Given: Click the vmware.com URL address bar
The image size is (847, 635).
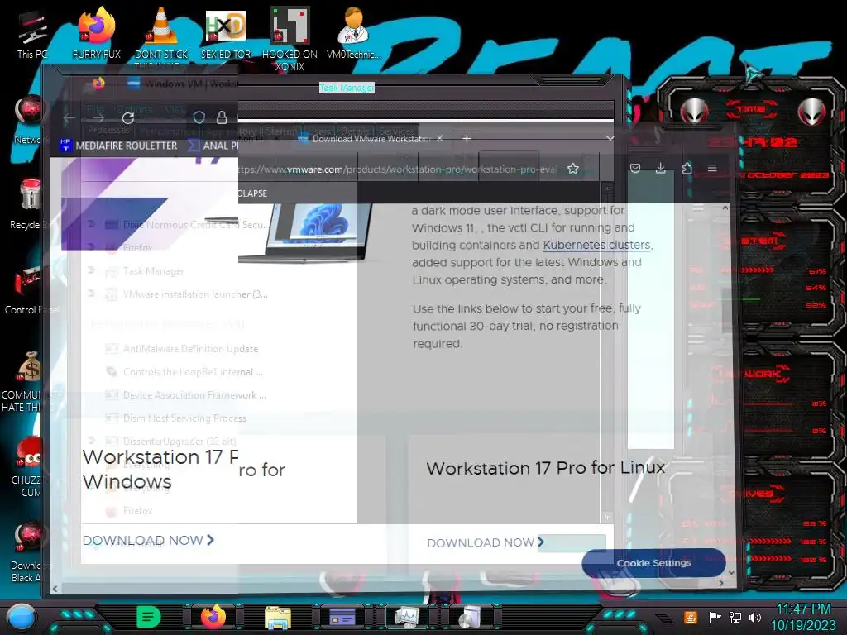Looking at the screenshot, I should point(397,169).
